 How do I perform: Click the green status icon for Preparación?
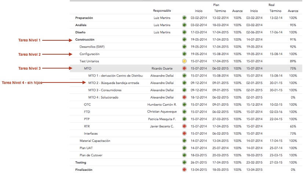coord(184,18)
